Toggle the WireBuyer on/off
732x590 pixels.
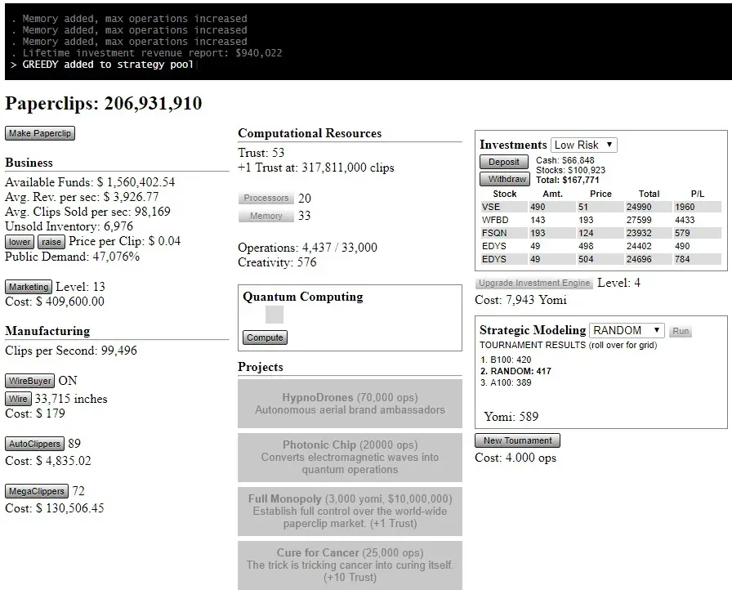point(30,381)
